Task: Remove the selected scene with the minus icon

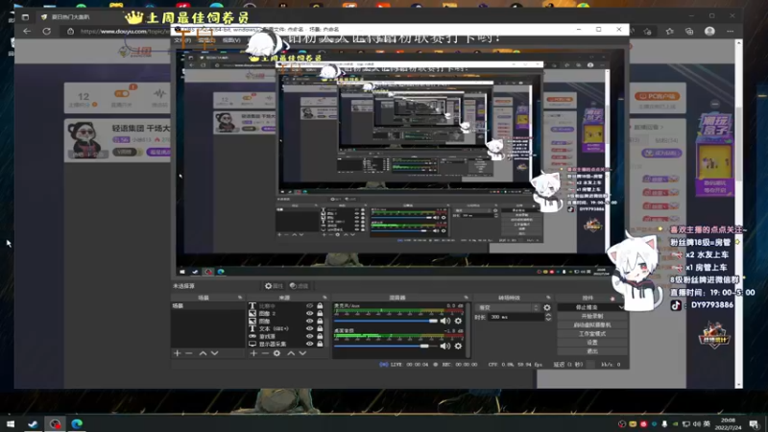Action: pyautogui.click(x=189, y=353)
